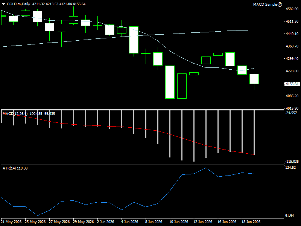Click the ATR peak point near 124.52
301x226 pixels.
pos(206,168)
